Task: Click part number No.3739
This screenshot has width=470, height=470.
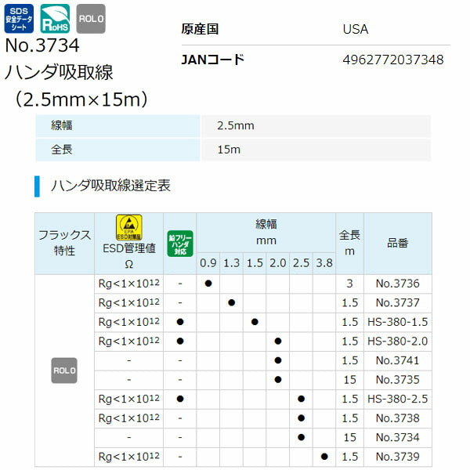Action: tap(397, 457)
